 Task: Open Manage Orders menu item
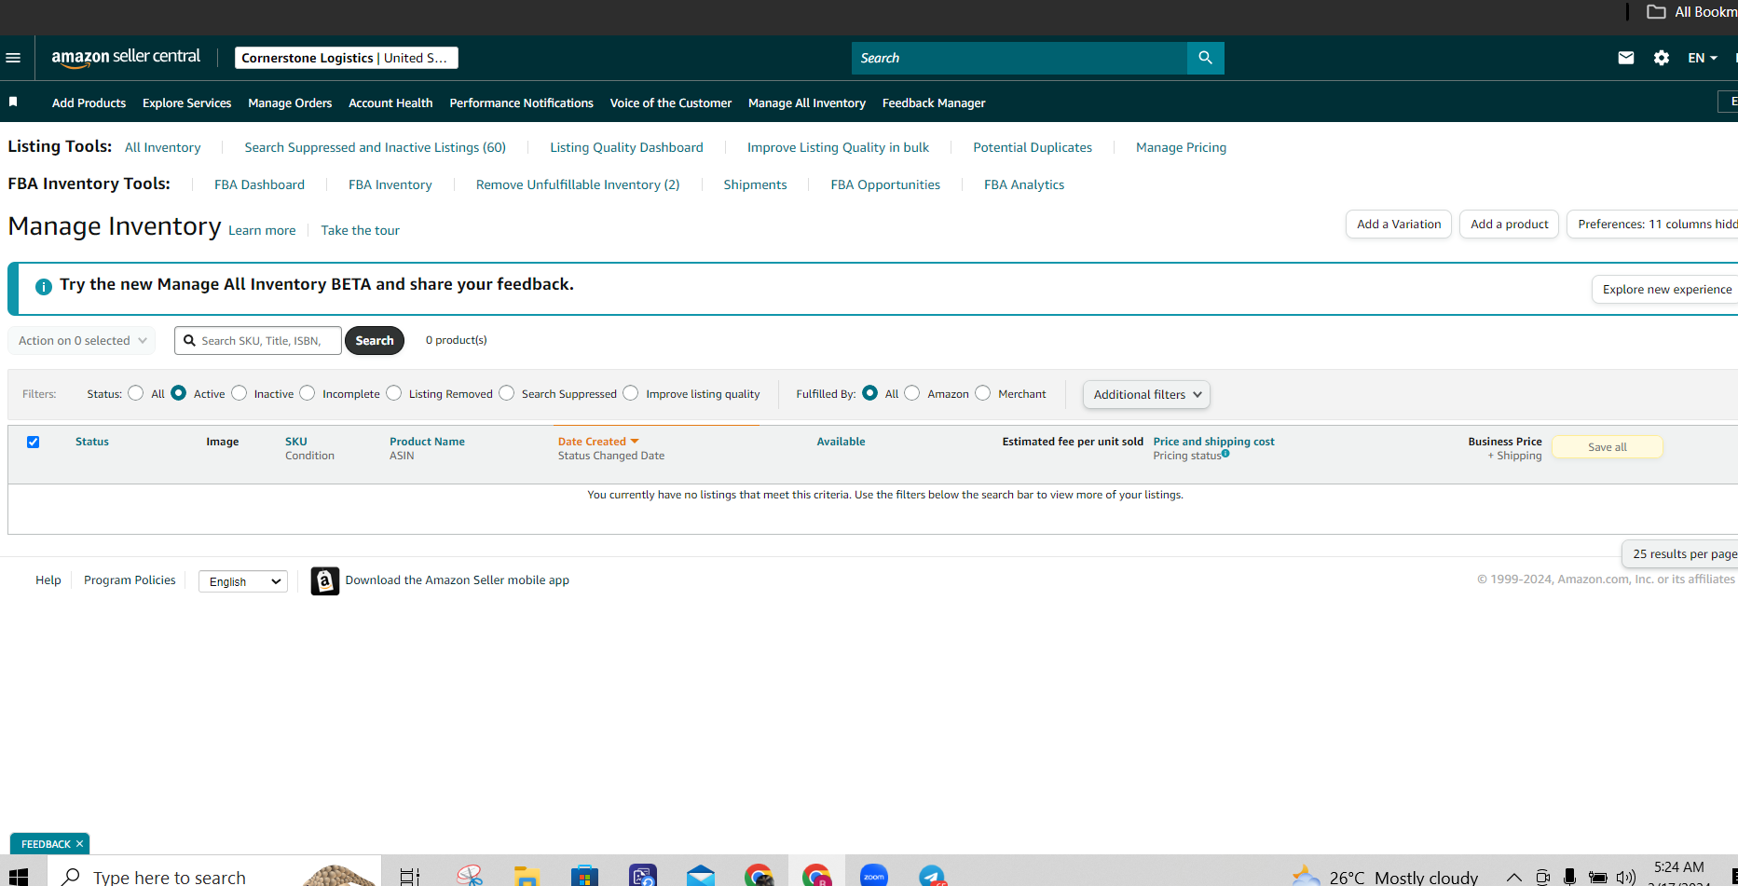click(x=290, y=102)
